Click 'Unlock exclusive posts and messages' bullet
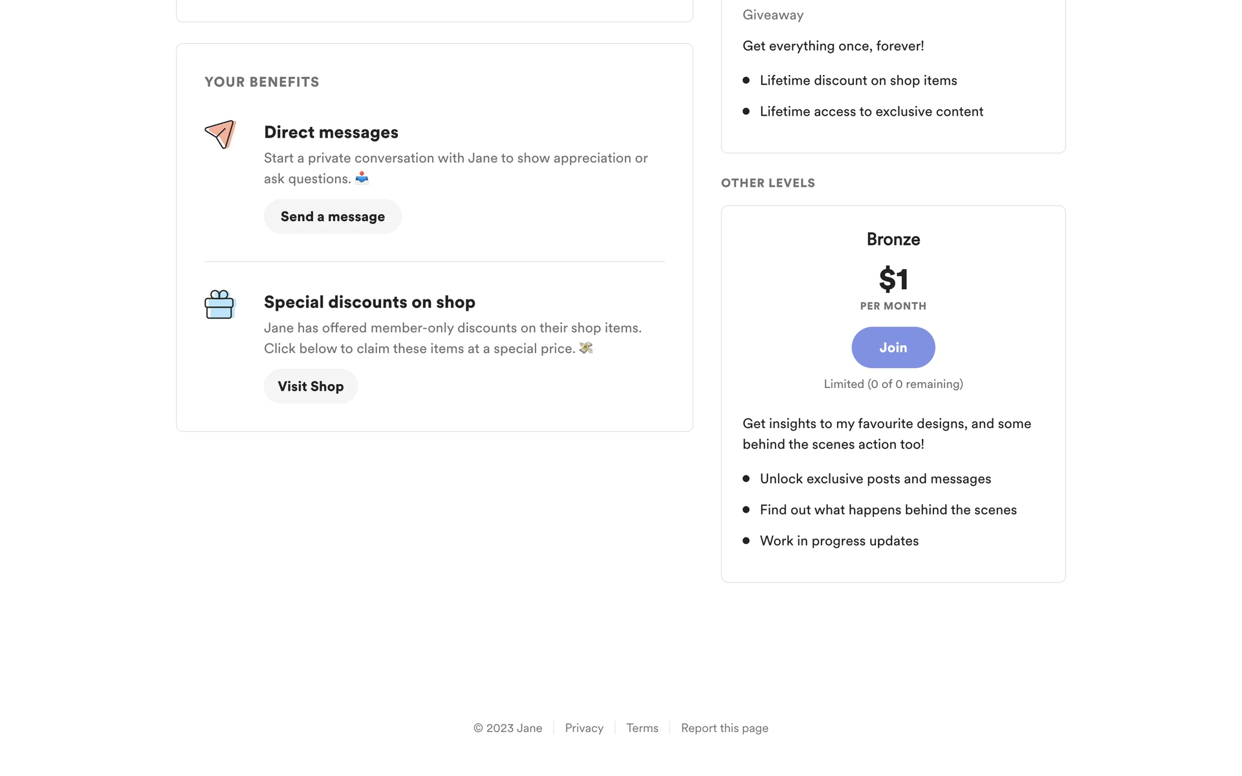Image resolution: width=1242 pixels, height=776 pixels. click(875, 479)
